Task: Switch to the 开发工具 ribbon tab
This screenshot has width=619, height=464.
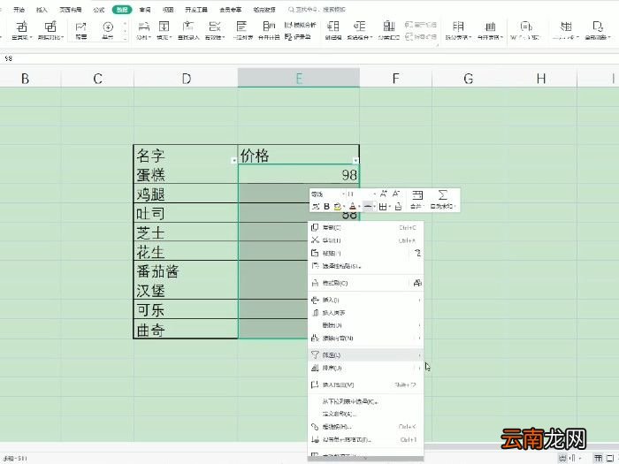Action: (196, 10)
